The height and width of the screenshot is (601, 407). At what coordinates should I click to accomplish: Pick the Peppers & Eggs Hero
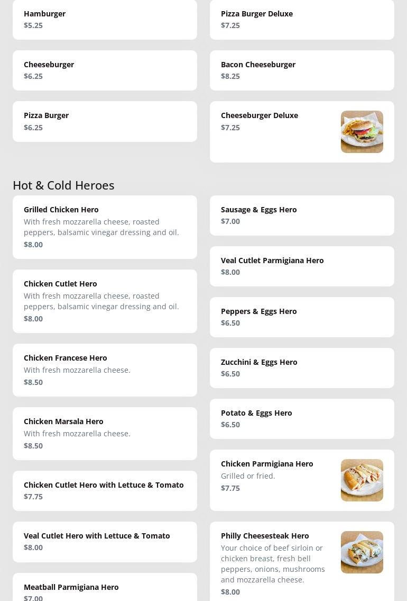[x=302, y=317]
